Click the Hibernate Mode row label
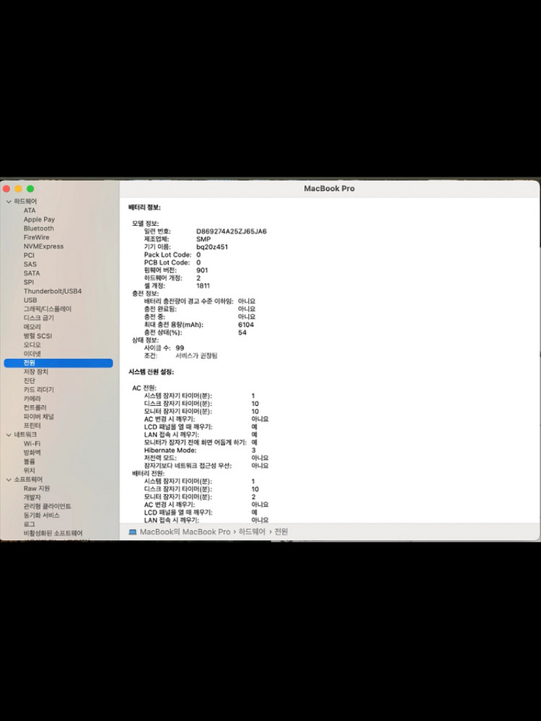This screenshot has height=721, width=541. (x=170, y=450)
